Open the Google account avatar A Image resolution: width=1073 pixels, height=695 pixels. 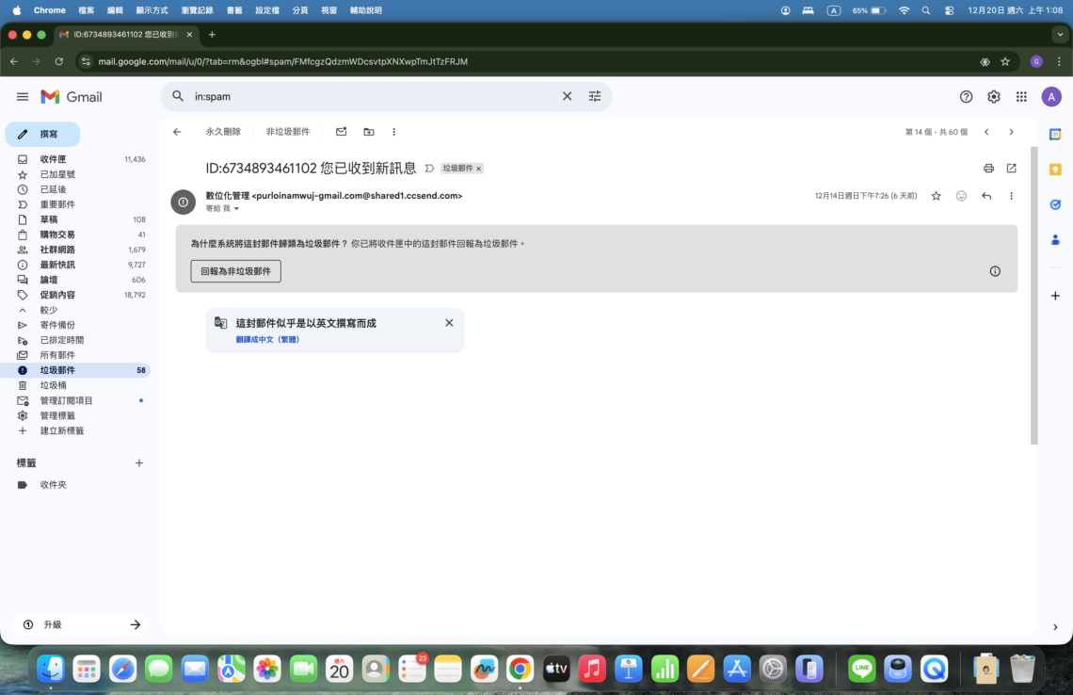click(x=1051, y=97)
